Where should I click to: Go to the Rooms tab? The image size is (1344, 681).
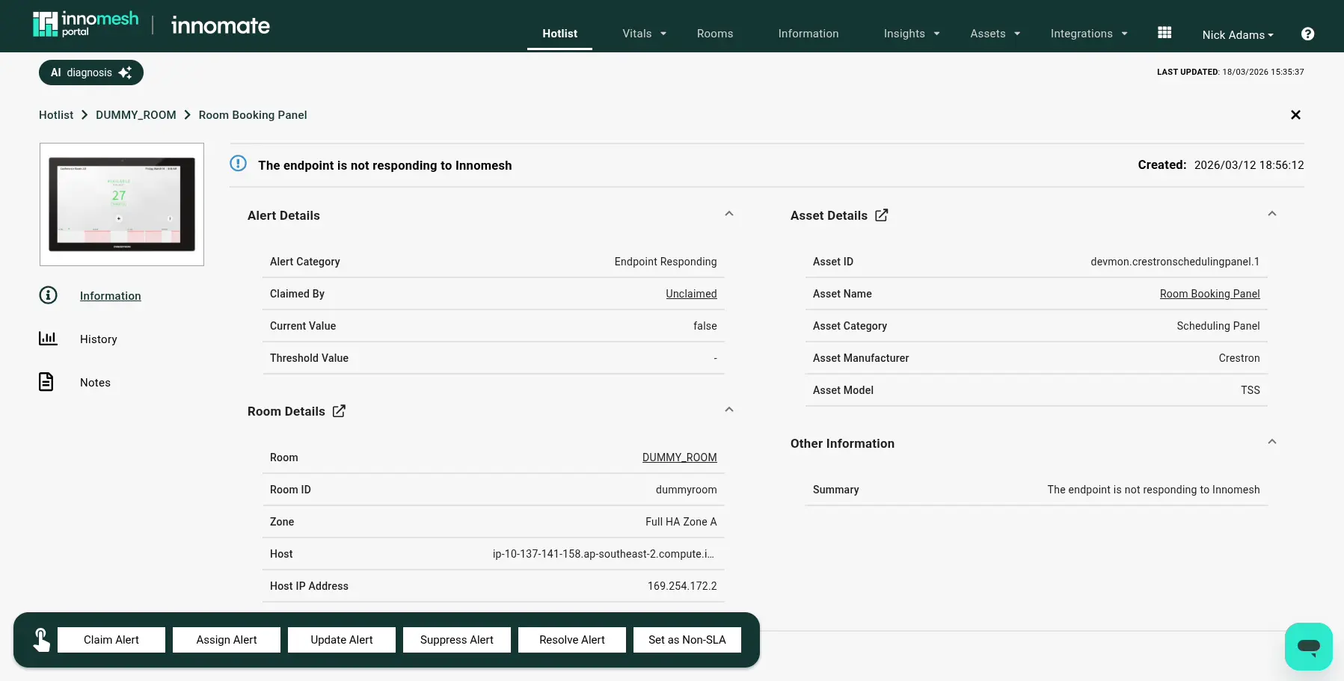click(715, 34)
